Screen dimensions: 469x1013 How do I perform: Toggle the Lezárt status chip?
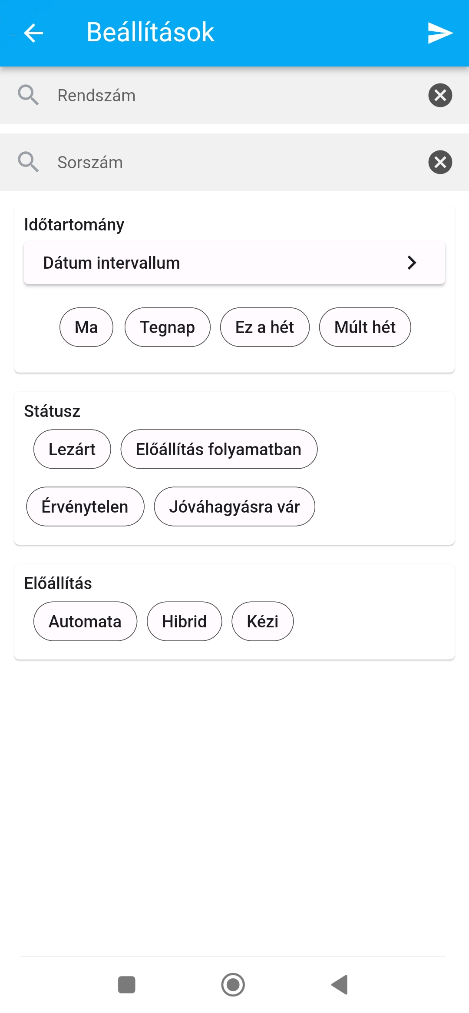tap(72, 449)
